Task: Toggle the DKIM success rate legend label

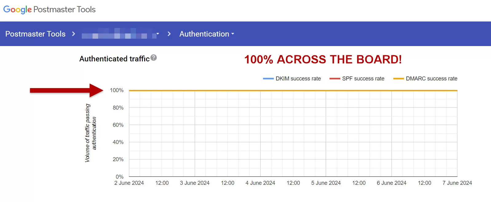Action: pos(298,79)
